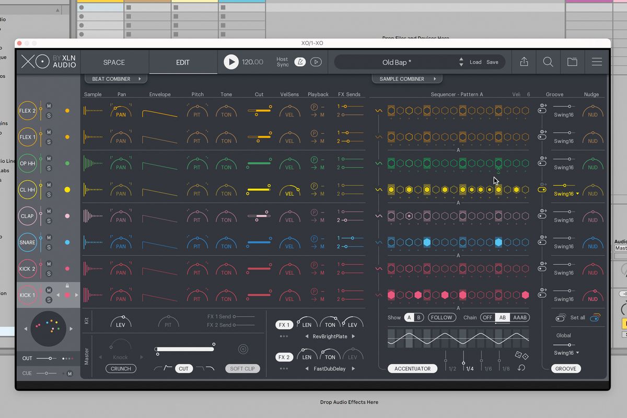Click the undo loop-arrow icon below the dice
Image resolution: width=627 pixels, height=418 pixels.
click(520, 368)
